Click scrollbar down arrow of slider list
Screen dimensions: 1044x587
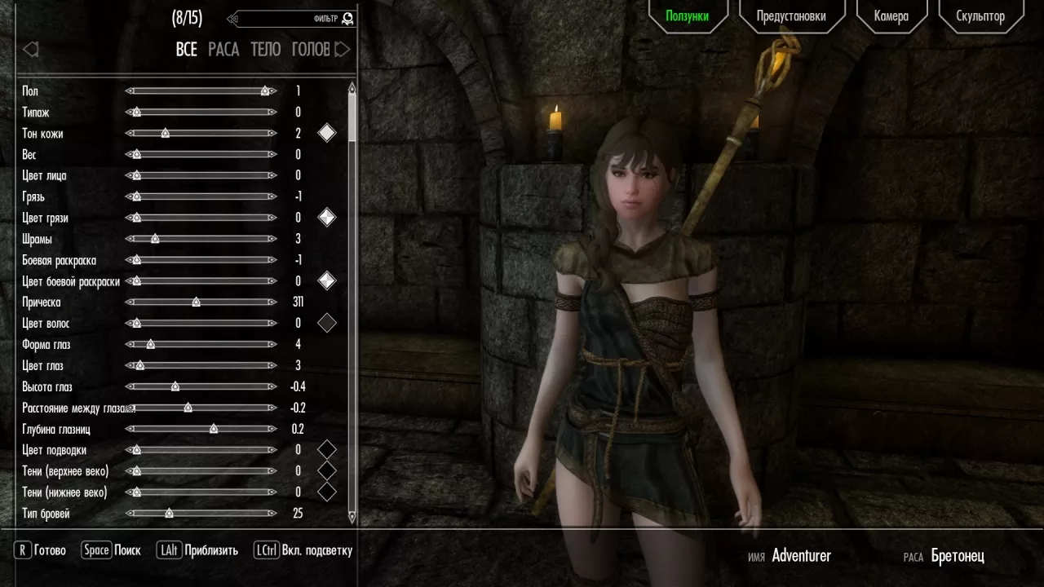[x=352, y=517]
